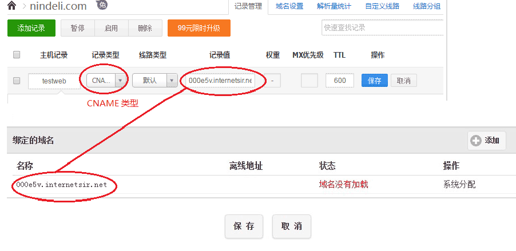Click the blue 保存 button in record row
This screenshot has height=251, width=516.
(x=375, y=81)
